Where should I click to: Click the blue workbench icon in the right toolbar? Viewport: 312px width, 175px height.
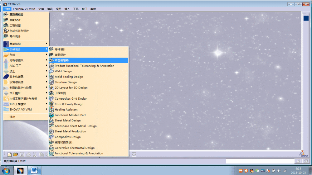(x=306, y=18)
